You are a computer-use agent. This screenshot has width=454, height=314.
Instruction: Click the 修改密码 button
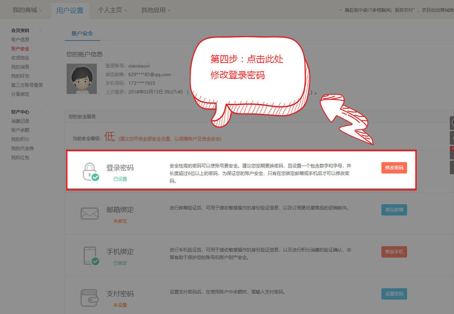[393, 168]
